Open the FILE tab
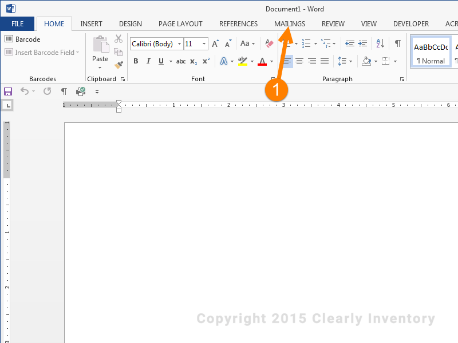The height and width of the screenshot is (343, 458). point(18,24)
